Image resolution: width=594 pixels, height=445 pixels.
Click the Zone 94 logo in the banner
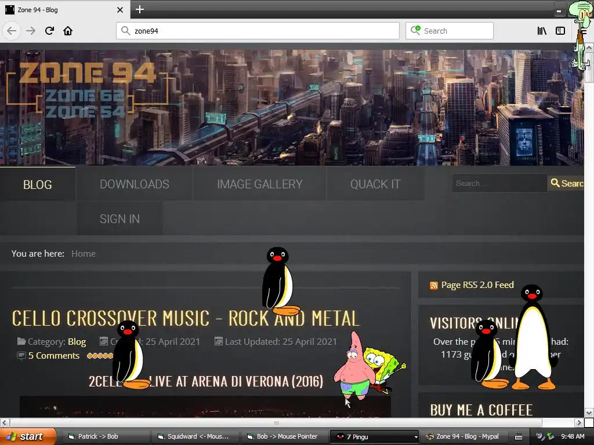(88, 89)
